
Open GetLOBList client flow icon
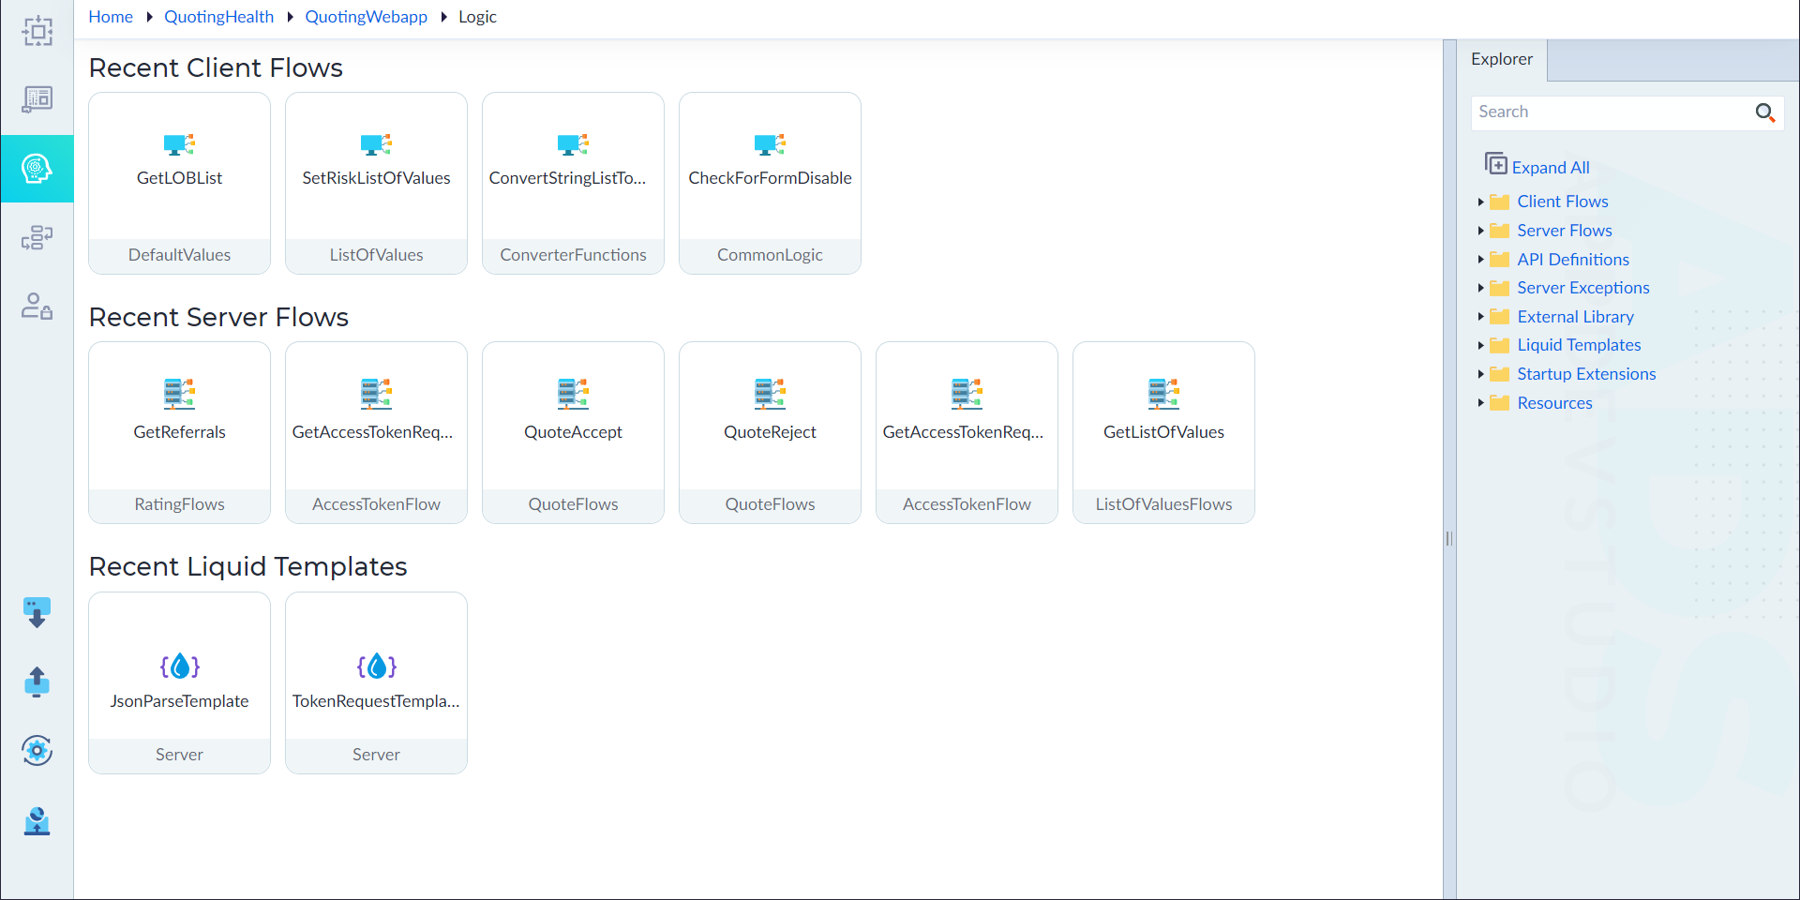click(x=179, y=144)
